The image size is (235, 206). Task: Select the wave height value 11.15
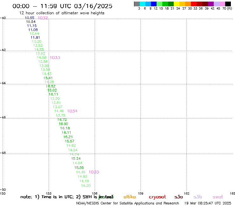[32, 26]
